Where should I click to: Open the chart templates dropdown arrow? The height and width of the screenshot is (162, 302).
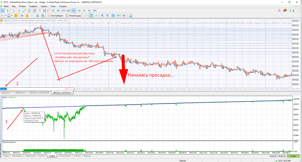(12, 16)
